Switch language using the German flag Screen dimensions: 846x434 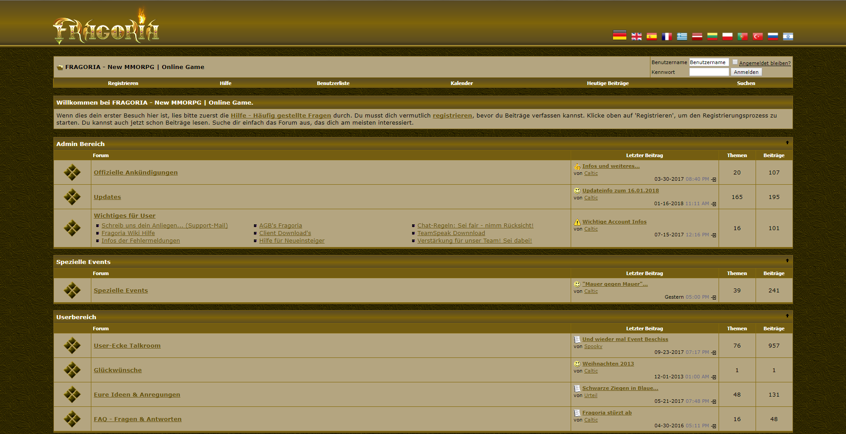(x=619, y=36)
